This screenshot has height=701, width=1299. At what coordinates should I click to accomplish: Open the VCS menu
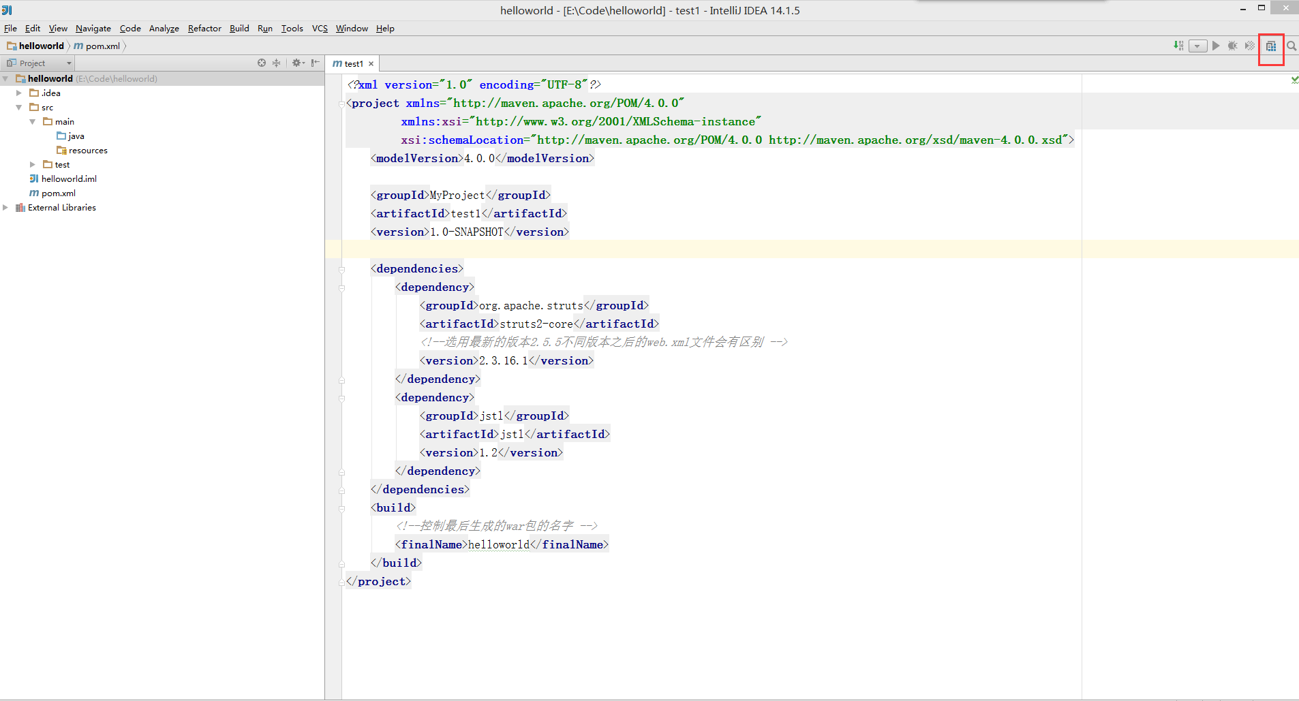[x=320, y=29]
